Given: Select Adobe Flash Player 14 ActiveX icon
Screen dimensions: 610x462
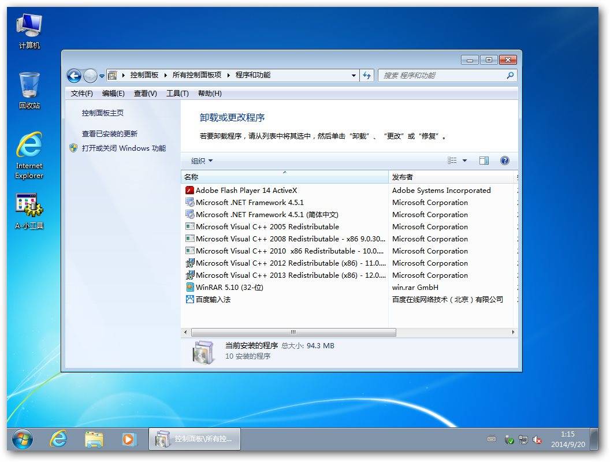Looking at the screenshot, I should pos(190,190).
